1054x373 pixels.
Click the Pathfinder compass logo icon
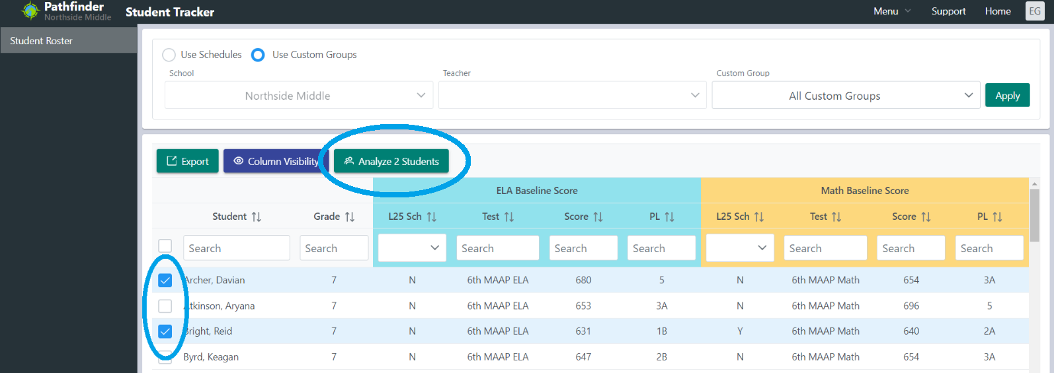[30, 11]
